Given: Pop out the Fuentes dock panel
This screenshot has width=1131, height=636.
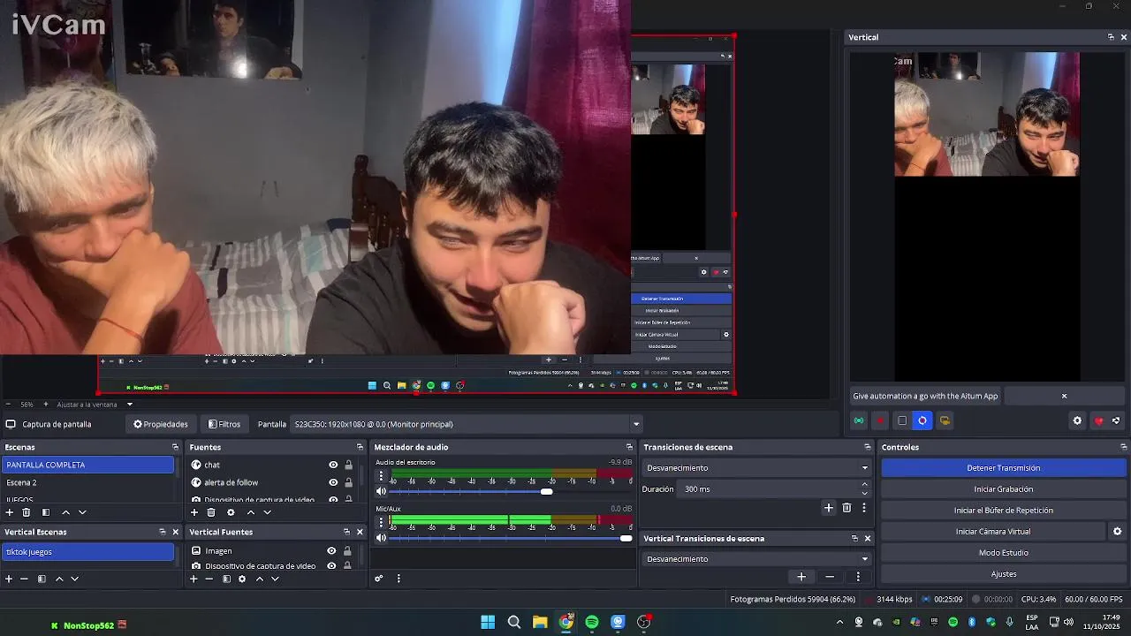Looking at the screenshot, I should point(360,447).
